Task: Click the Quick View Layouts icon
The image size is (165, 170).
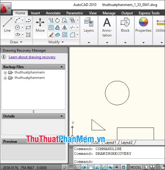Action: pyautogui.click(x=146, y=167)
